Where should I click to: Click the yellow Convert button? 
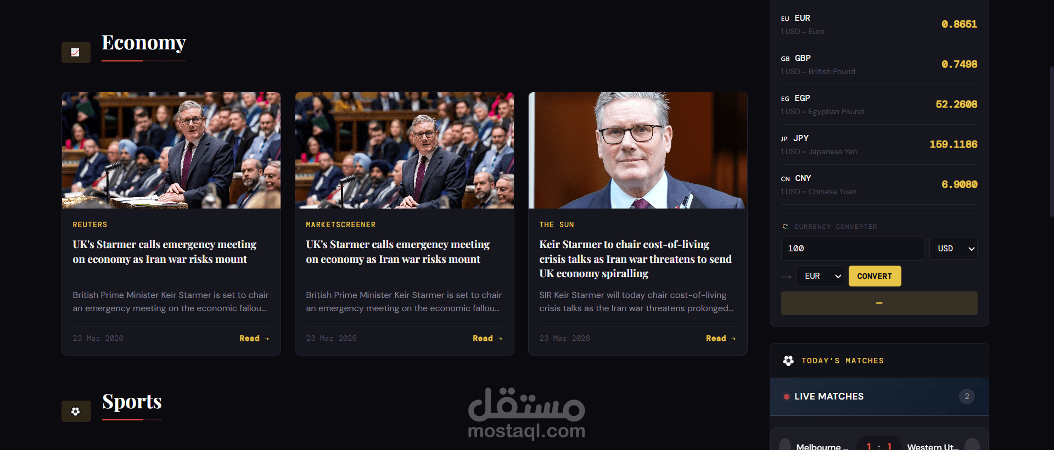pyautogui.click(x=874, y=276)
